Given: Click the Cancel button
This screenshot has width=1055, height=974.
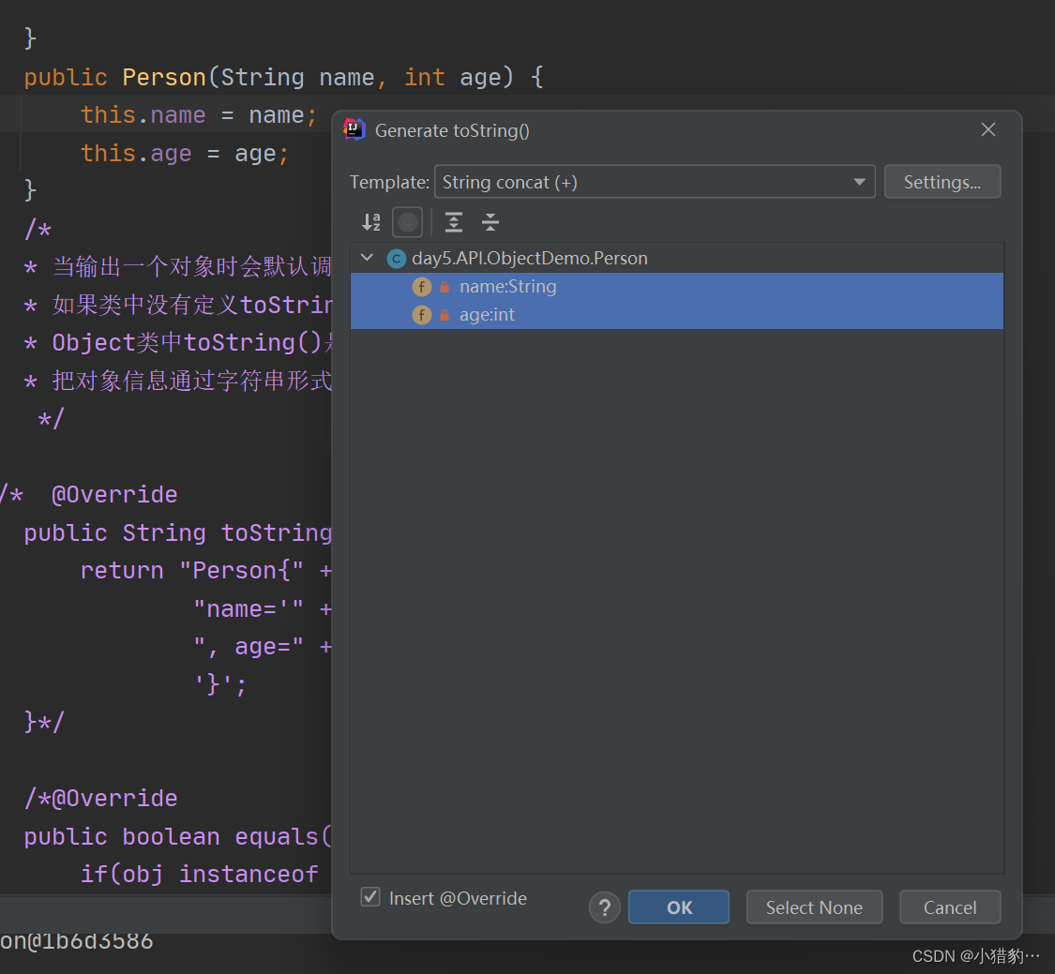Looking at the screenshot, I should [949, 907].
